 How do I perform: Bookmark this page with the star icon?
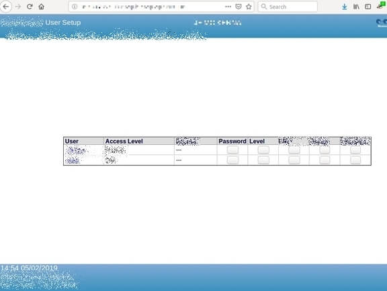click(x=249, y=7)
